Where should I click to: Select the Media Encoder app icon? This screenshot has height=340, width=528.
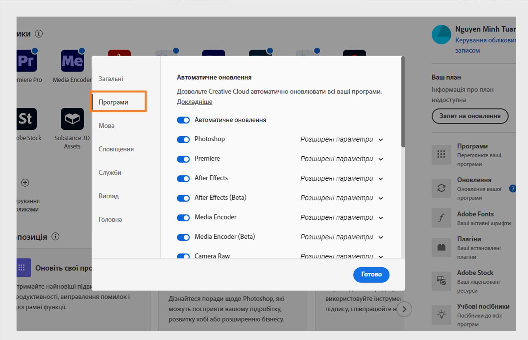click(x=72, y=60)
